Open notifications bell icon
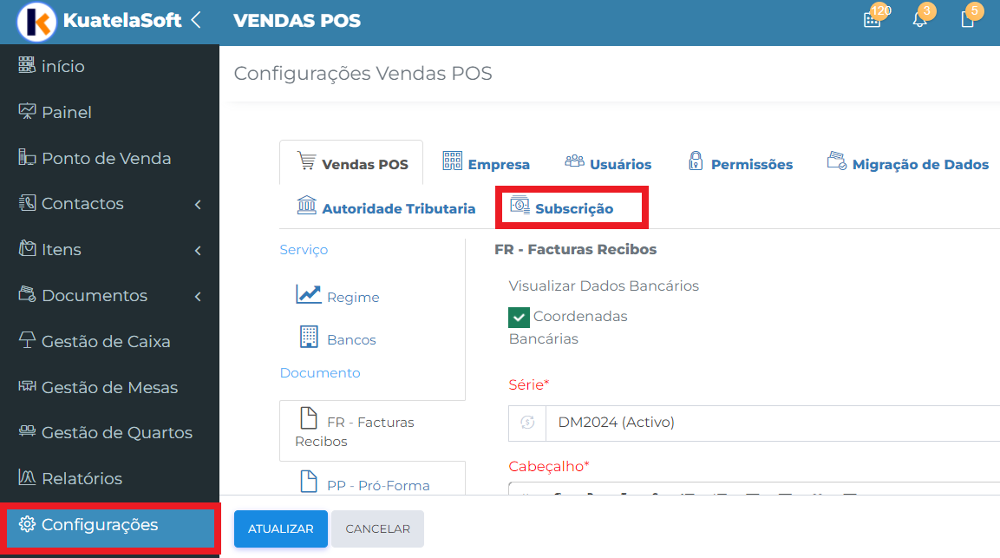The height and width of the screenshot is (558, 1000). click(919, 20)
